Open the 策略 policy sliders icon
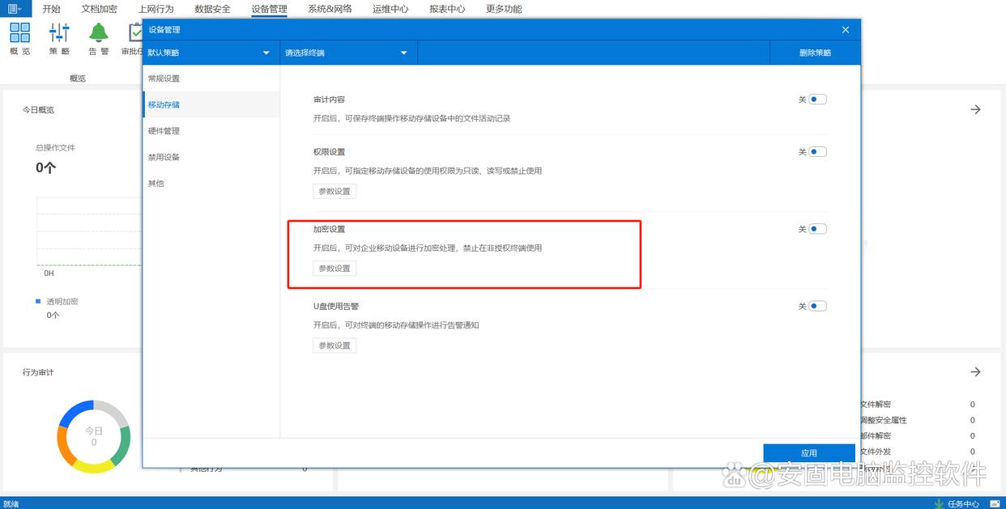 pos(59,32)
